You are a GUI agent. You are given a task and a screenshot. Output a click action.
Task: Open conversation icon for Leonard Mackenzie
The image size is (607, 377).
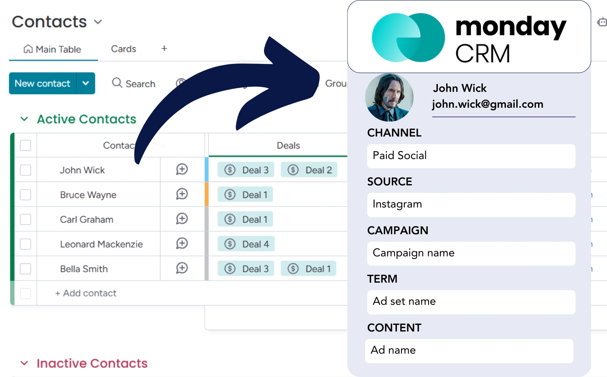pos(182,243)
